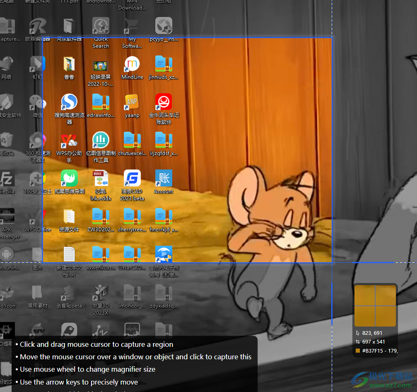
Task: Launch the 微信 WeChat shortcut
Action: (x=38, y=102)
